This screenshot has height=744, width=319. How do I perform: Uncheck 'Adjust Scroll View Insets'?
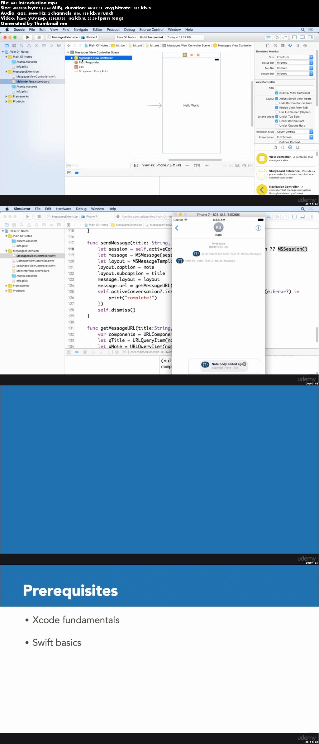click(x=277, y=99)
